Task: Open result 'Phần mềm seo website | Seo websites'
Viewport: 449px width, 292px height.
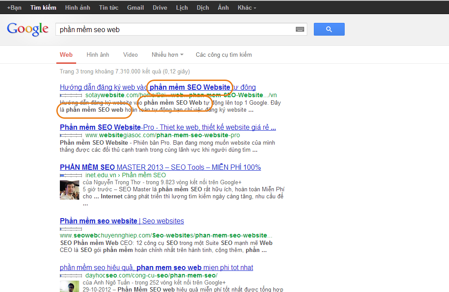Action: tap(122, 221)
